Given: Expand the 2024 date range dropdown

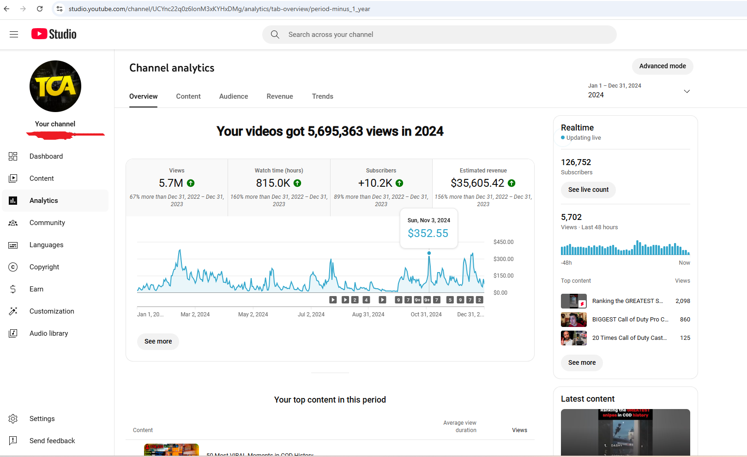Looking at the screenshot, I should 686,91.
